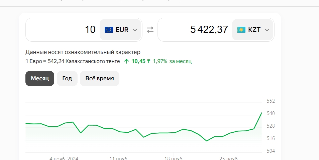Expand the KZT currency chevron
Image resolution: width=319 pixels, height=160 pixels.
pyautogui.click(x=267, y=30)
